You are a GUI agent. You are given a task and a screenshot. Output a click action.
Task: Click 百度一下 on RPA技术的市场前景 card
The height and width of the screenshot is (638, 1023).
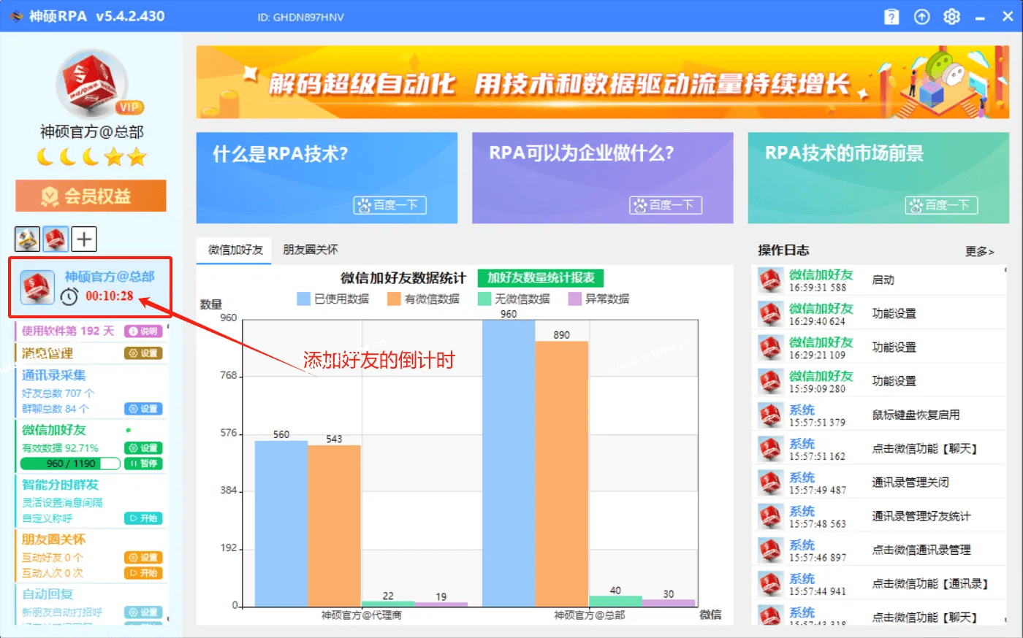tap(941, 205)
